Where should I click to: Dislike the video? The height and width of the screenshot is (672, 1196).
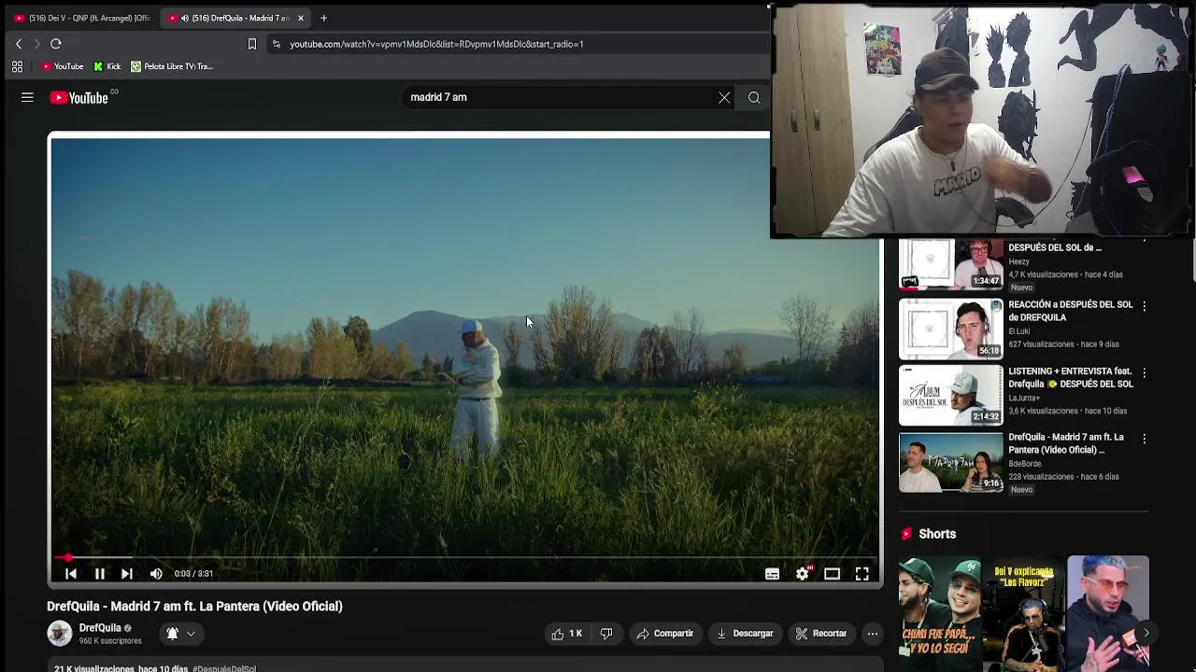tap(605, 634)
